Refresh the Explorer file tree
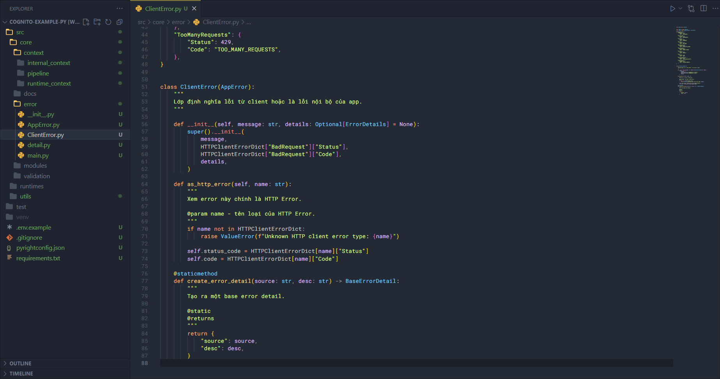The width and height of the screenshot is (720, 379). click(x=108, y=22)
